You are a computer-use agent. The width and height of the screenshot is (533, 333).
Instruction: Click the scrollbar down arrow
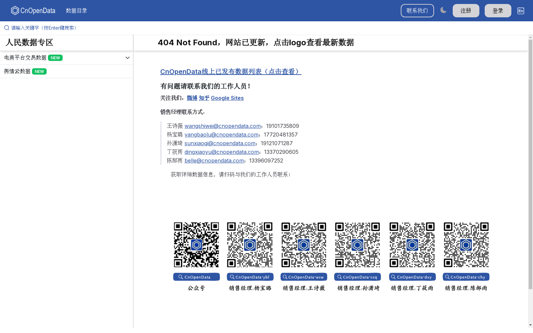tap(530, 325)
